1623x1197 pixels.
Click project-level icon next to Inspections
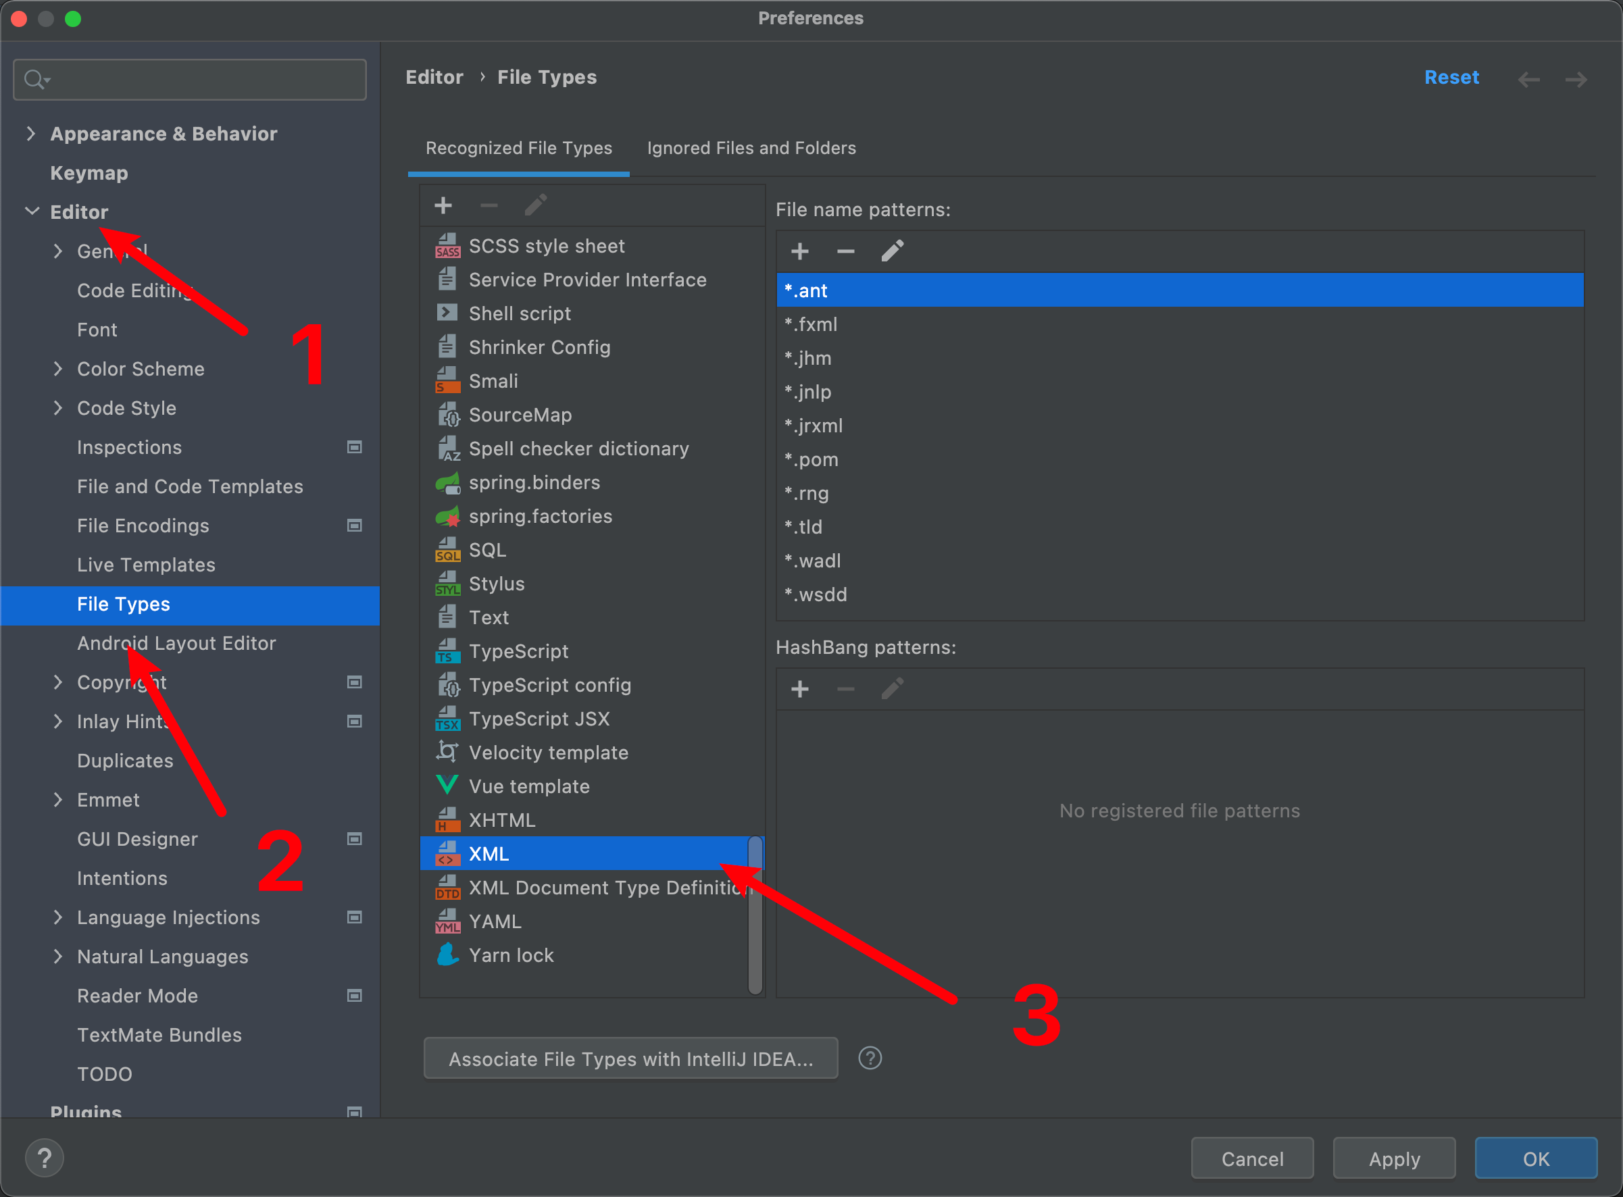coord(354,447)
